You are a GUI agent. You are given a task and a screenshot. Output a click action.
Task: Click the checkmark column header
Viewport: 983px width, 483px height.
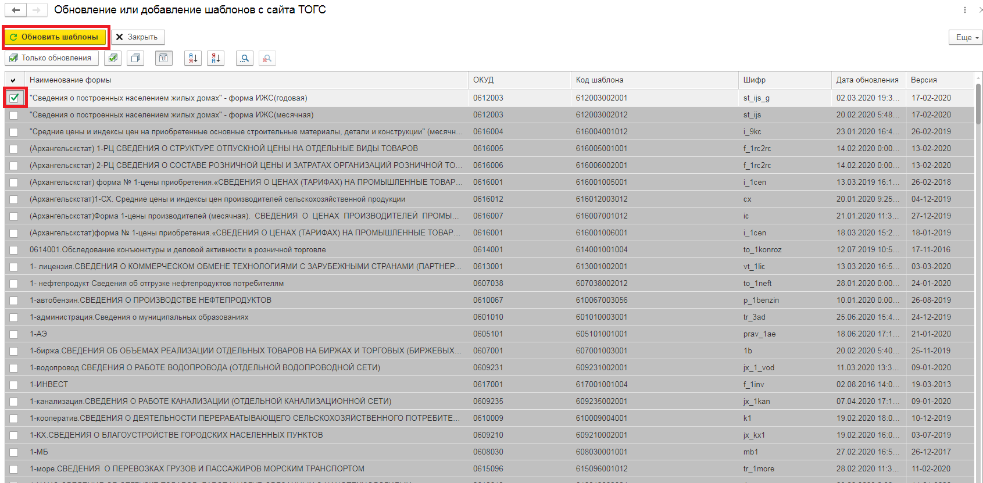tap(14, 80)
